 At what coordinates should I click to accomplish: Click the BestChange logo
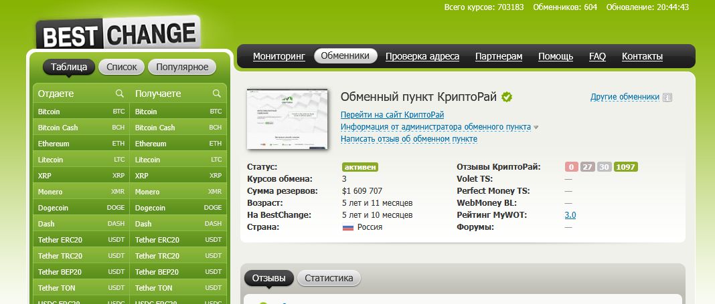[x=118, y=34]
